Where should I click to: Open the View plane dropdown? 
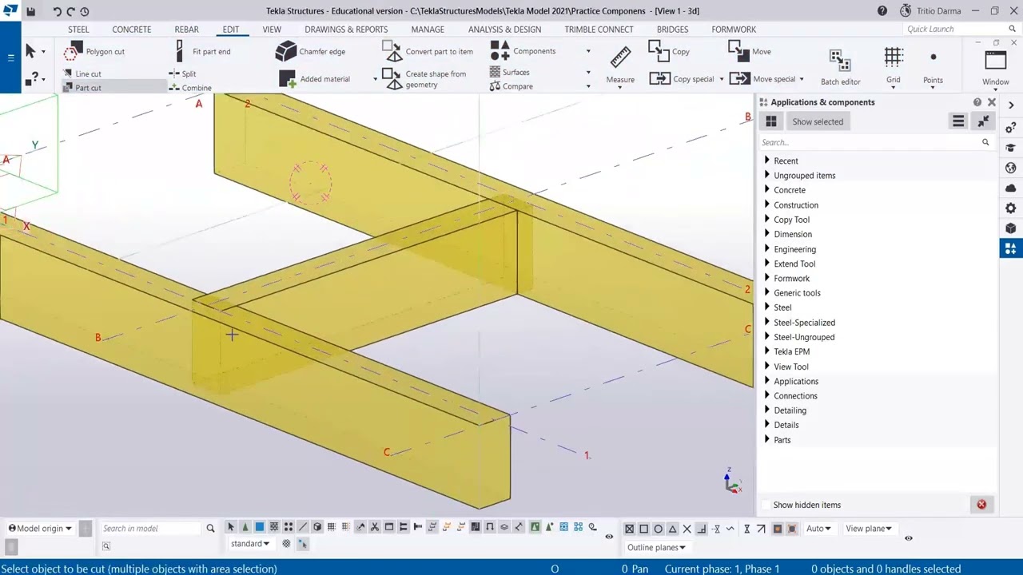click(869, 529)
